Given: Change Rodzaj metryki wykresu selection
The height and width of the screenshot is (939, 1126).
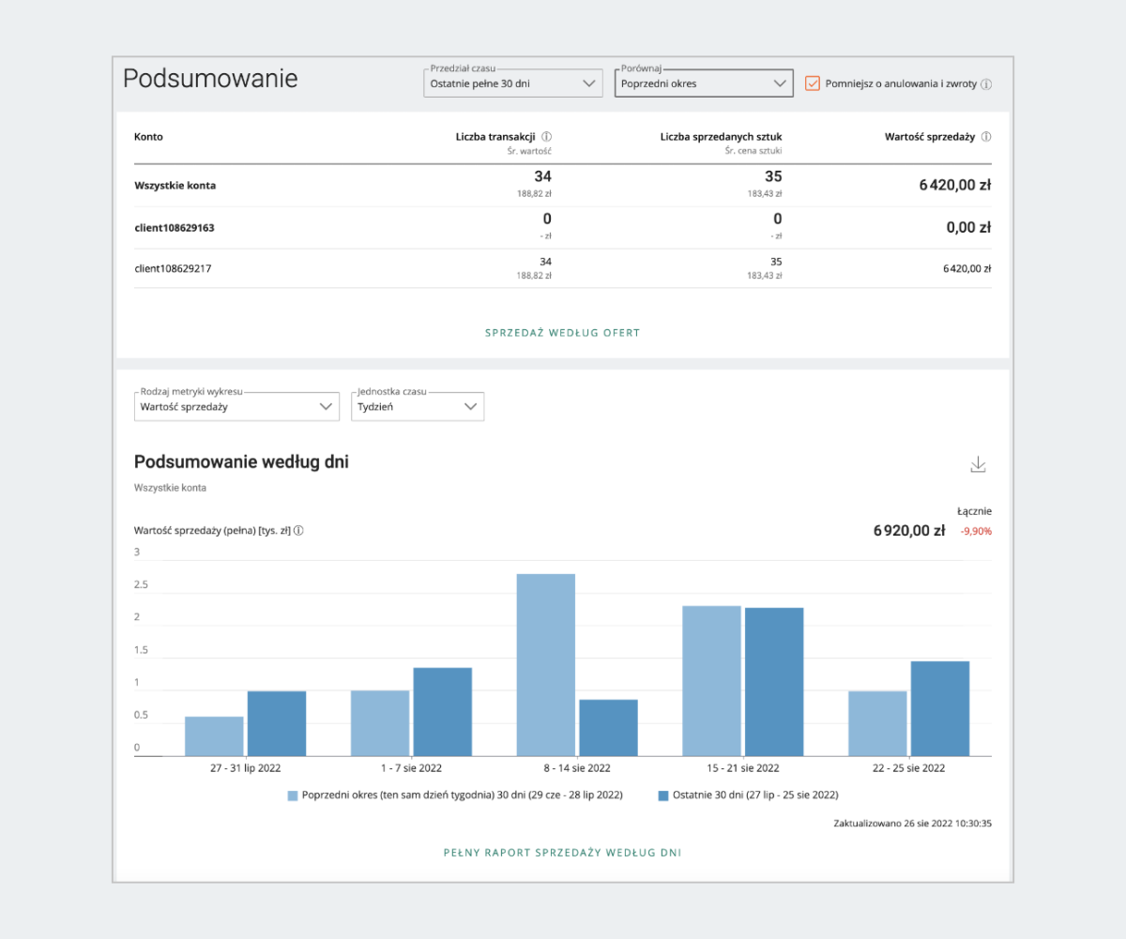Looking at the screenshot, I should [236, 406].
